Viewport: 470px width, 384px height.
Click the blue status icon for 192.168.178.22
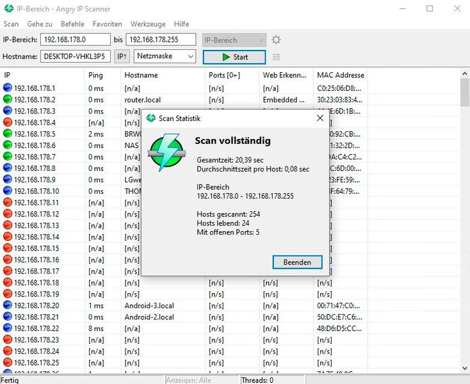pyautogui.click(x=8, y=328)
